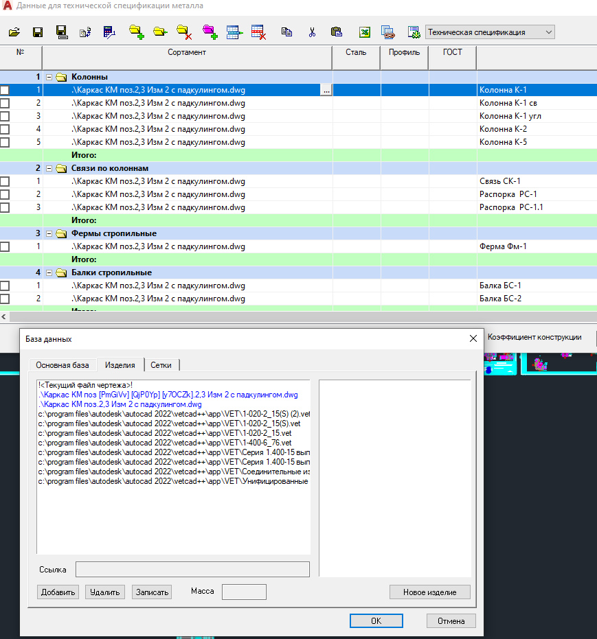Click the Фермы стропильные folder icon
This screenshot has width=597, height=639.
(x=61, y=233)
